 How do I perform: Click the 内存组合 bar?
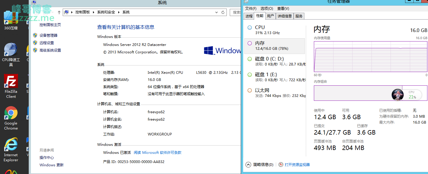[x=371, y=93]
